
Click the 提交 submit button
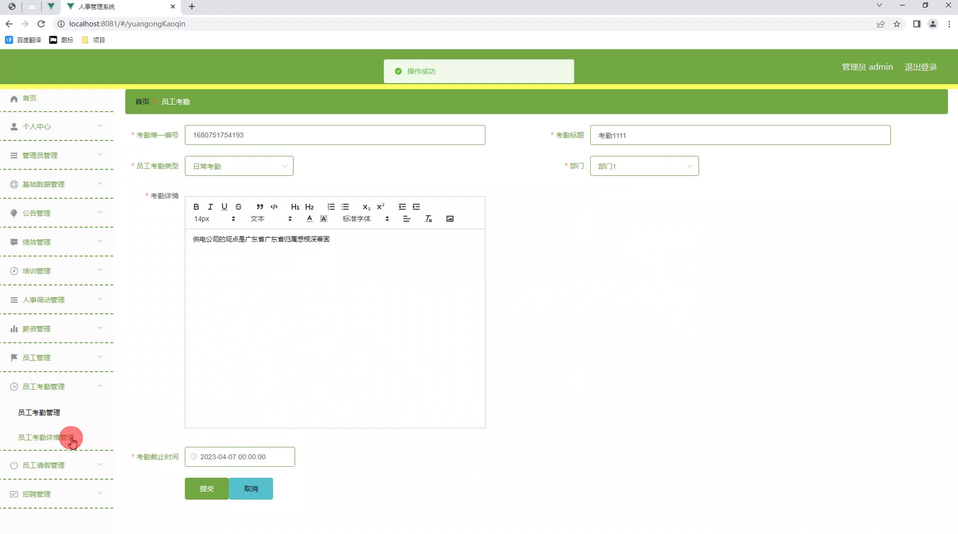pos(207,489)
